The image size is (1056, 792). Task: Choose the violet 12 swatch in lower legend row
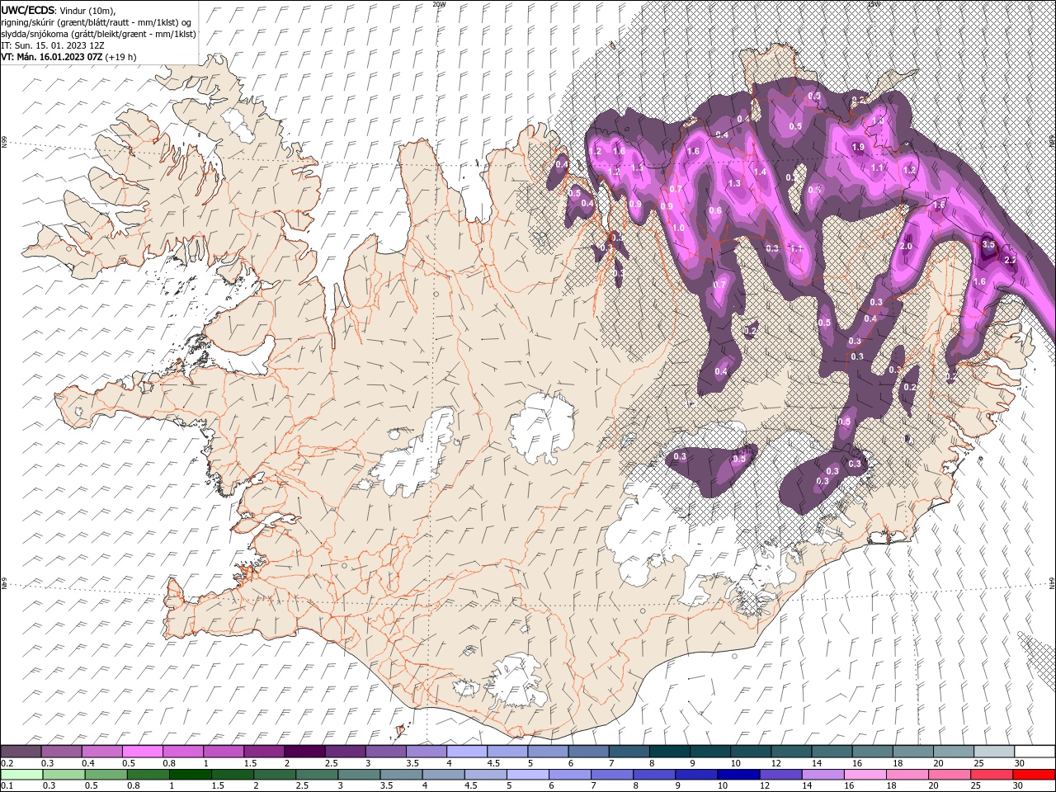(x=780, y=775)
